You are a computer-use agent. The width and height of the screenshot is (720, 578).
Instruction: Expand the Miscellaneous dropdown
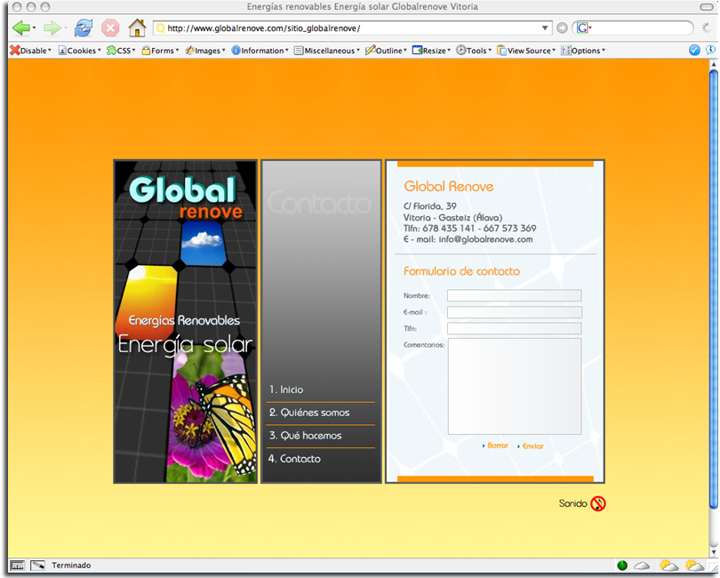point(327,51)
